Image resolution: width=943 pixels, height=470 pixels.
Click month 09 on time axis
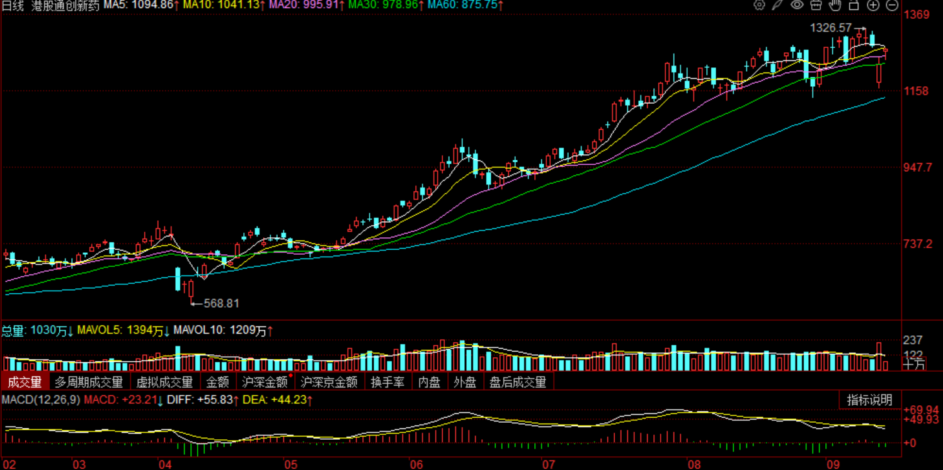834,464
